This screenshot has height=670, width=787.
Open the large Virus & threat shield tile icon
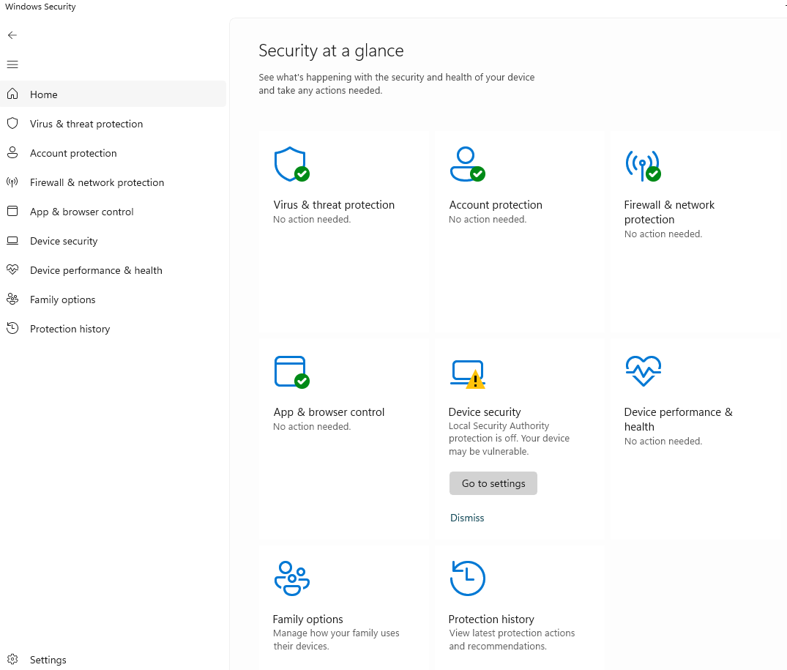click(291, 164)
